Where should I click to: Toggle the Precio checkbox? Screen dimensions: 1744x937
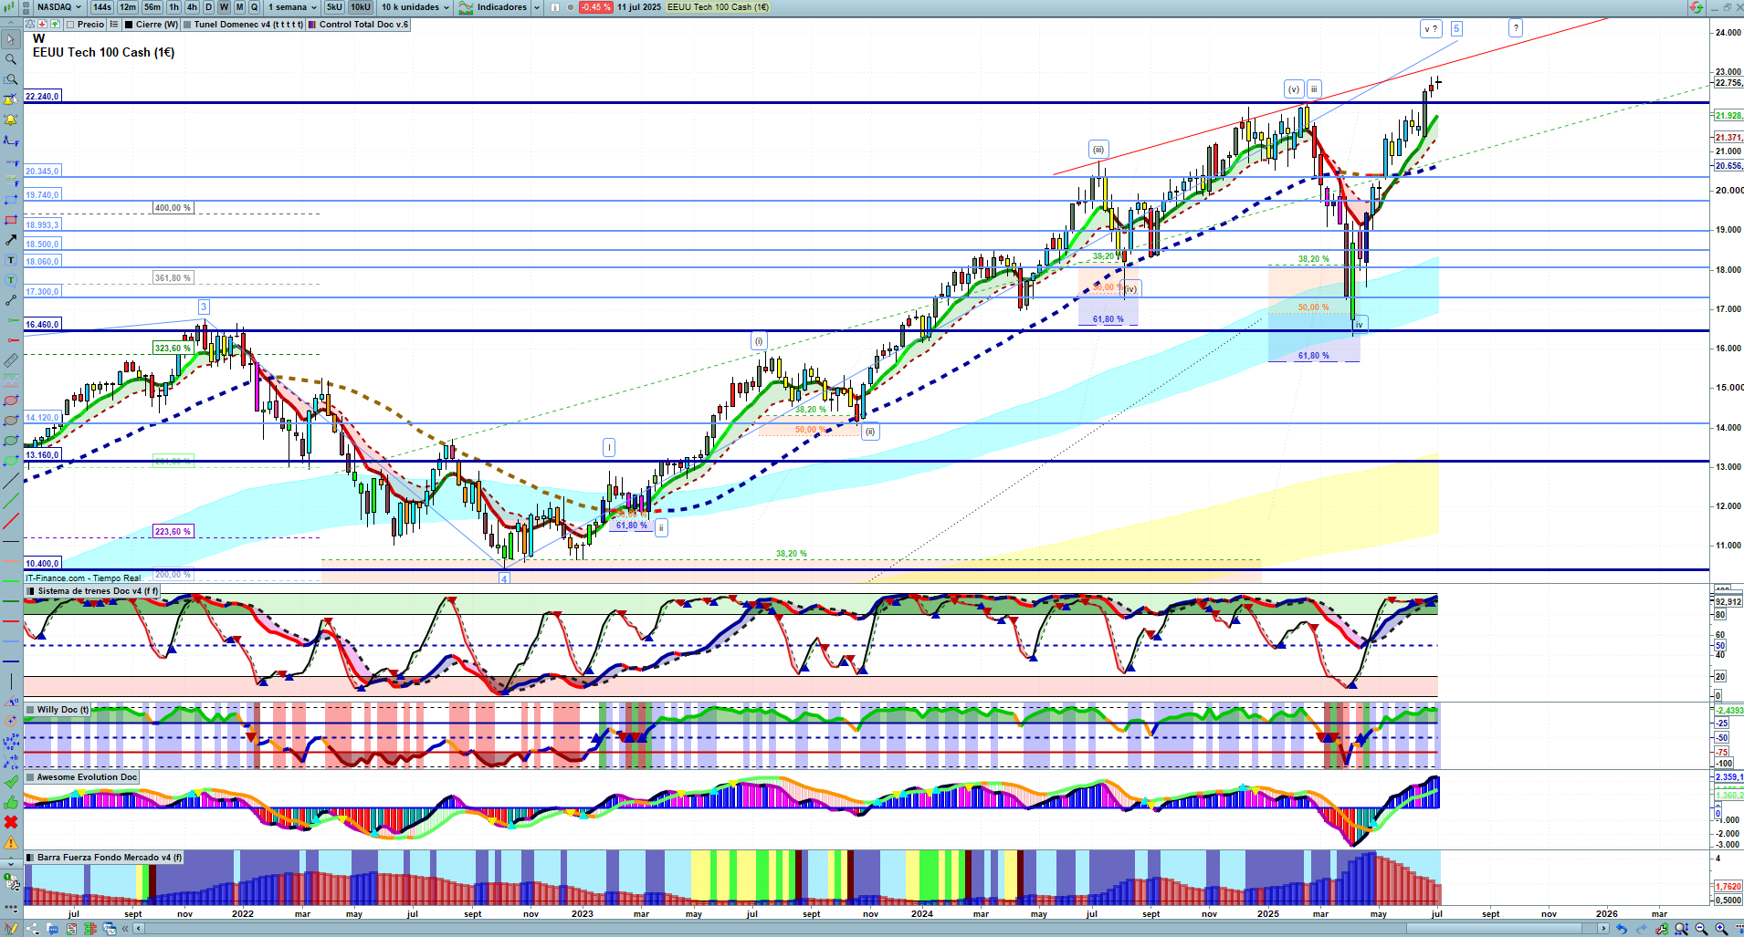click(x=70, y=25)
